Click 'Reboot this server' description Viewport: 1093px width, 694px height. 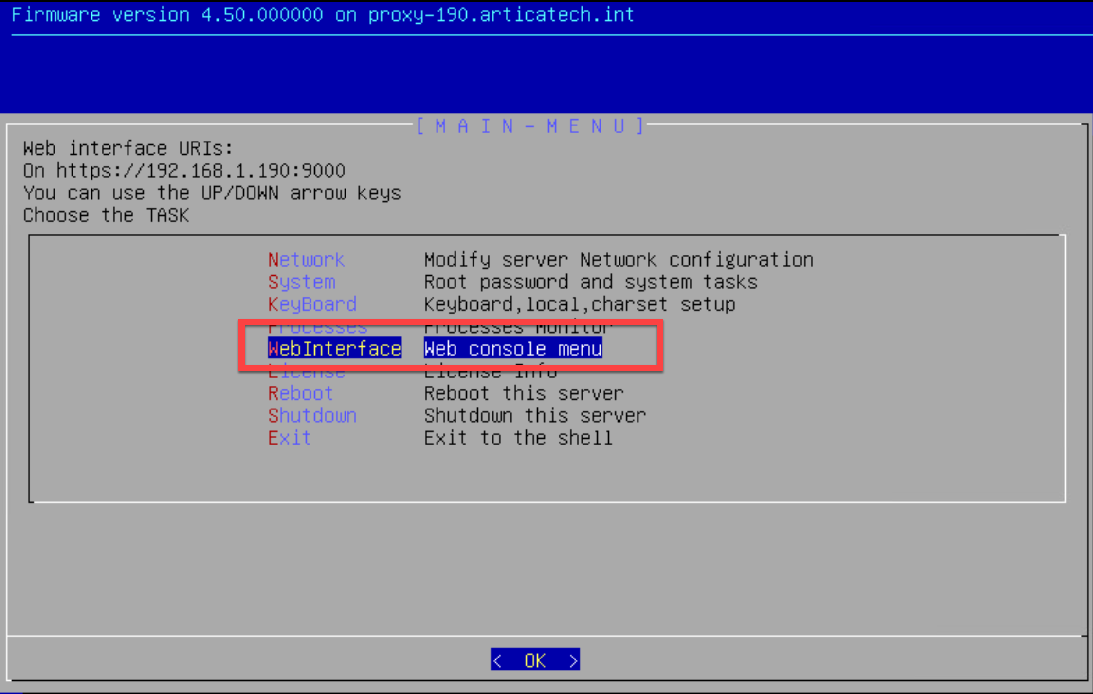tap(524, 393)
